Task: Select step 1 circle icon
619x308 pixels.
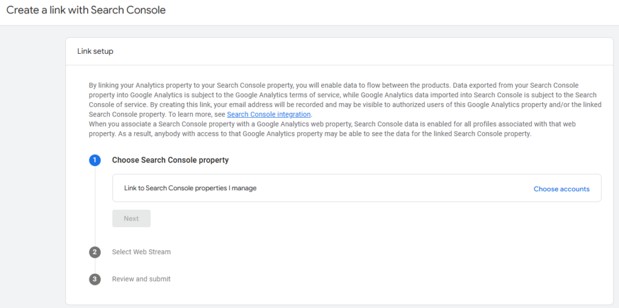Action: click(95, 161)
